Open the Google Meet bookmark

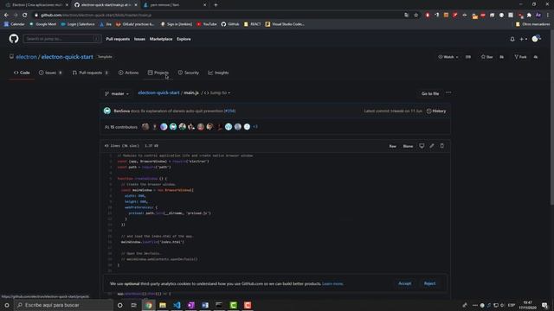(x=42, y=24)
